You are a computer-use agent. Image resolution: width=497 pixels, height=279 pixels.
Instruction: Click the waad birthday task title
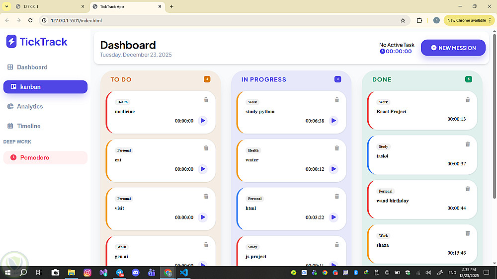[393, 201]
